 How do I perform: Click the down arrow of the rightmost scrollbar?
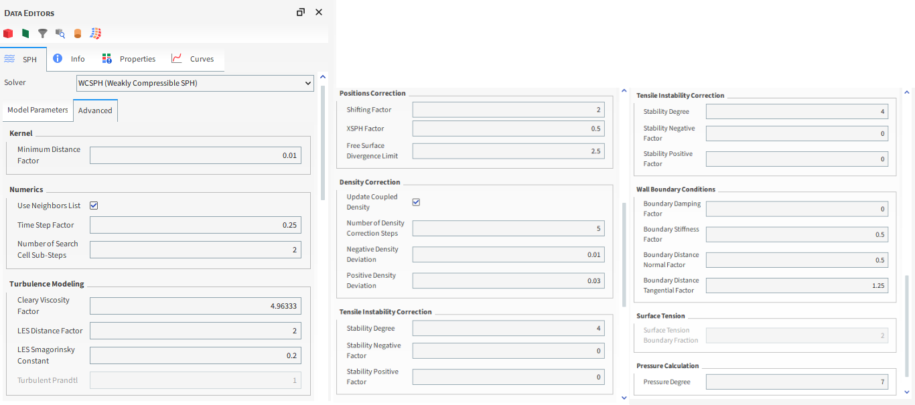[908, 394]
